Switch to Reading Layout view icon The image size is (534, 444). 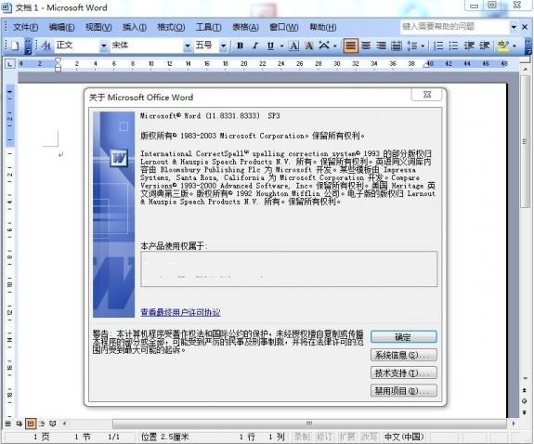(x=53, y=424)
